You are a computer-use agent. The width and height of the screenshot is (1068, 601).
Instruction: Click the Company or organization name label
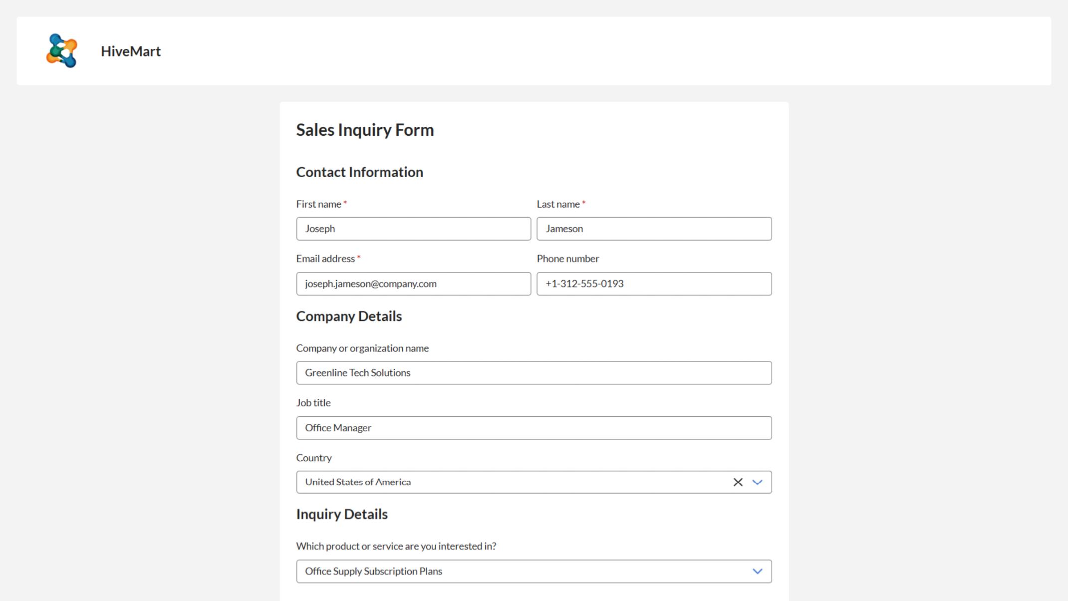(362, 348)
